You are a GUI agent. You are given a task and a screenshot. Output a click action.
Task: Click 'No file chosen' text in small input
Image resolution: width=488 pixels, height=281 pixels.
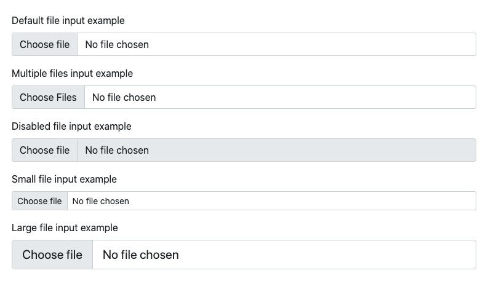click(x=101, y=201)
